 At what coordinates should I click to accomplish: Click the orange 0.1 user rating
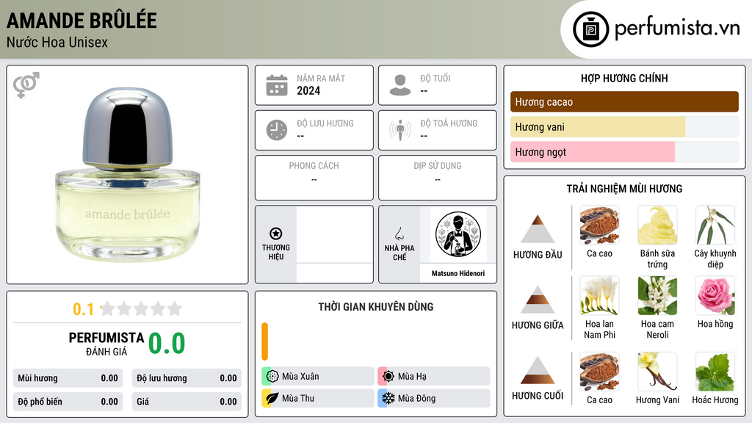click(83, 309)
